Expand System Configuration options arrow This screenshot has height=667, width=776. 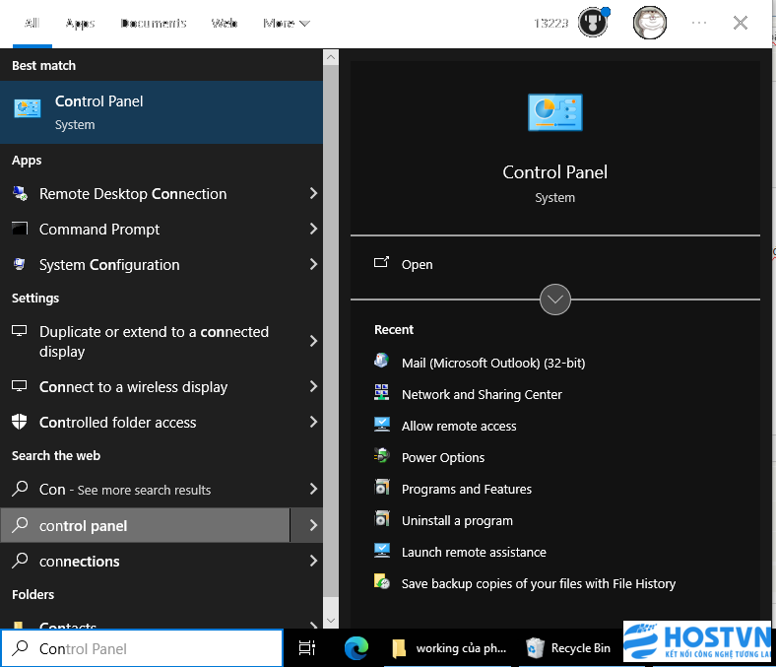click(x=313, y=264)
